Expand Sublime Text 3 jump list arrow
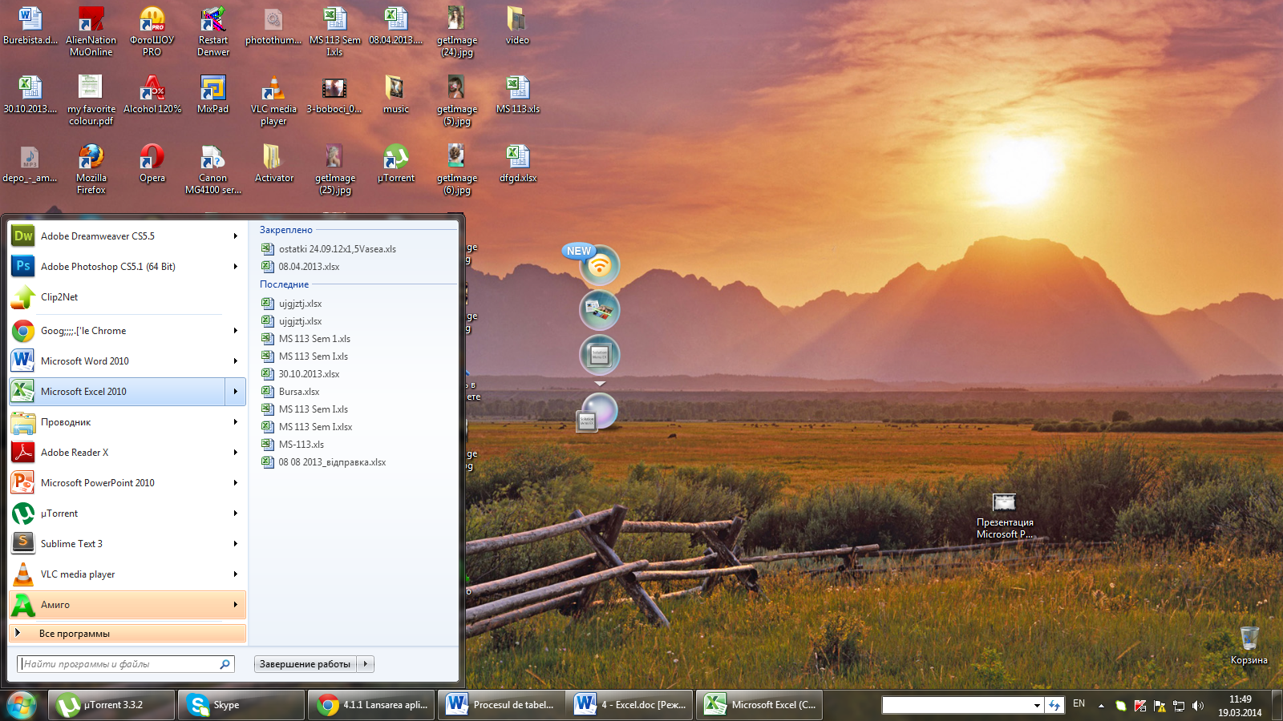The width and height of the screenshot is (1283, 721). 236,544
